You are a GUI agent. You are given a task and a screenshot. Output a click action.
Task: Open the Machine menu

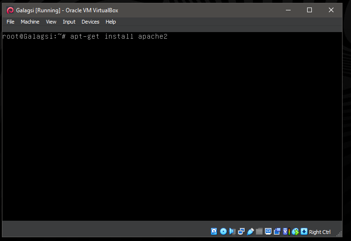pos(30,22)
